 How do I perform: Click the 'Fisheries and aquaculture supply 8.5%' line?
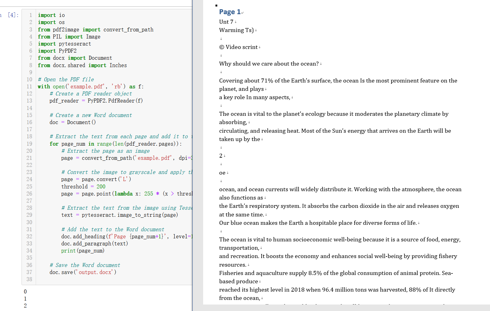[x=336, y=273]
